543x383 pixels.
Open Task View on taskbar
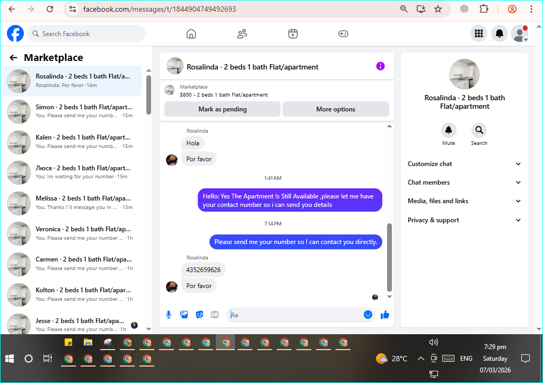[47, 359]
